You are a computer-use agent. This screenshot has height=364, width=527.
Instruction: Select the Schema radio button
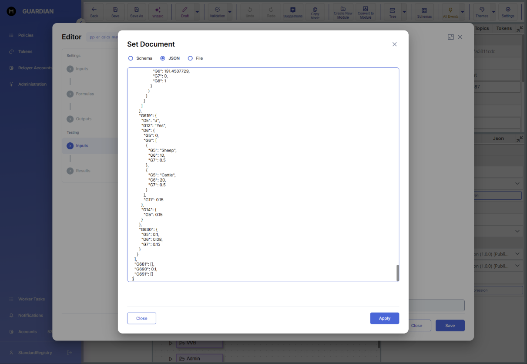tap(131, 58)
